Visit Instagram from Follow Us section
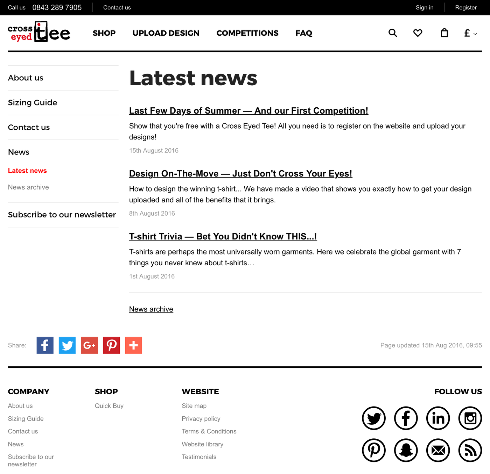 click(470, 418)
